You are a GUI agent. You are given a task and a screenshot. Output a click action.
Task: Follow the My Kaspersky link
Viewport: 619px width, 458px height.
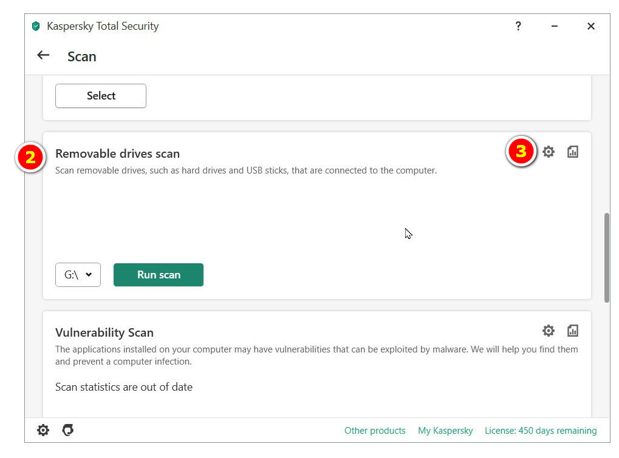tap(445, 431)
